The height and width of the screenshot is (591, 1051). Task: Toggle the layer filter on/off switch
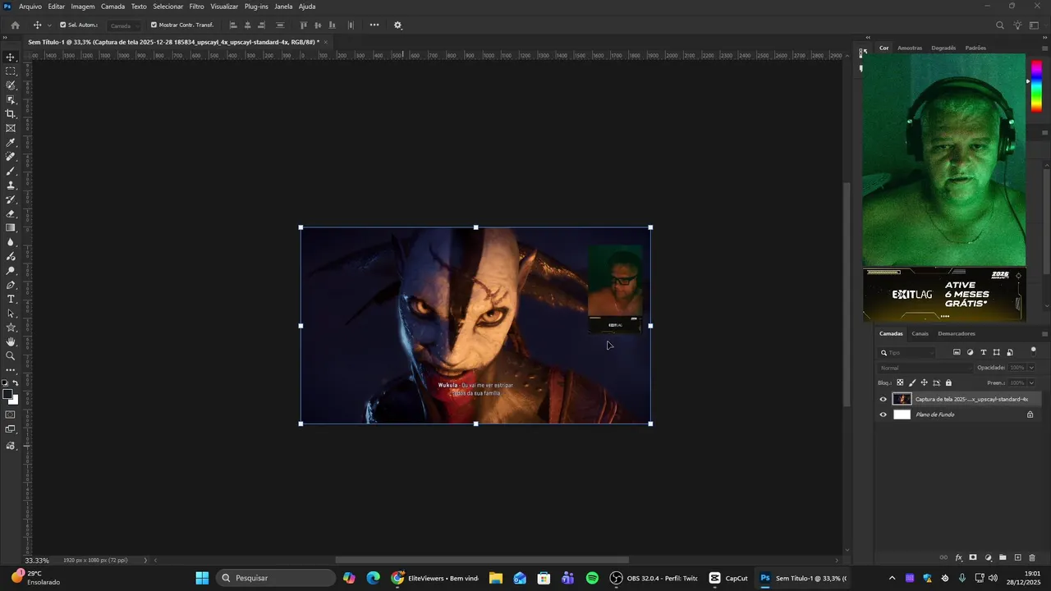pos(1033,350)
